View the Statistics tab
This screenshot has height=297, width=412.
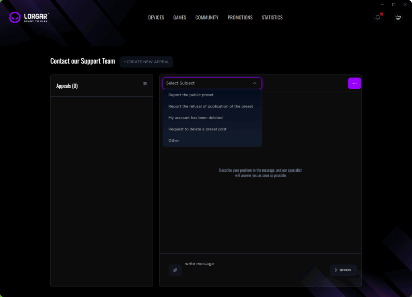pyautogui.click(x=272, y=18)
